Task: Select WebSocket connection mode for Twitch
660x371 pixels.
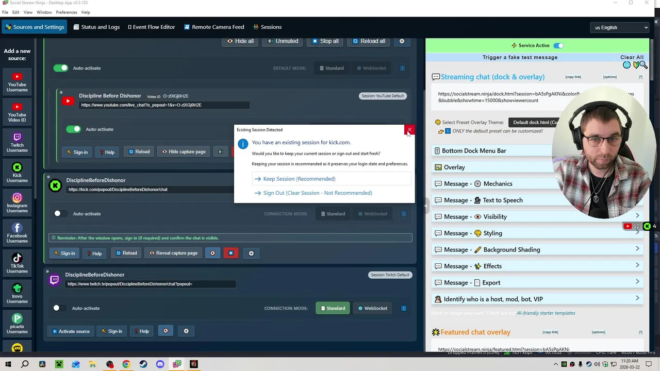Action: point(373,308)
